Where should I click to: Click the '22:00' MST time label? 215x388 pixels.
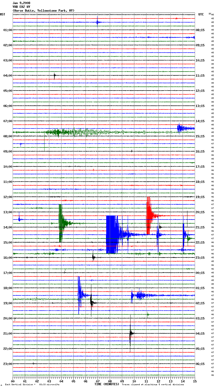pyautogui.click(x=8, y=349)
